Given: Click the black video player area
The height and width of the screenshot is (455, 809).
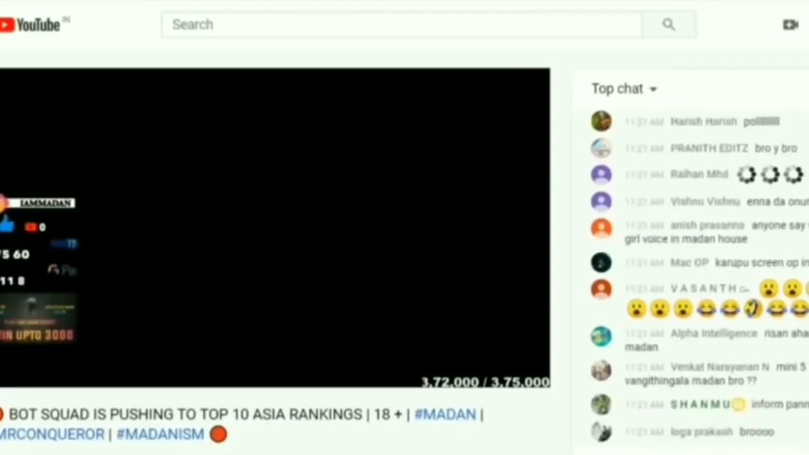Looking at the screenshot, I should click(x=275, y=227).
